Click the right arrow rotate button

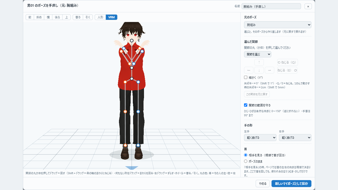269,70
